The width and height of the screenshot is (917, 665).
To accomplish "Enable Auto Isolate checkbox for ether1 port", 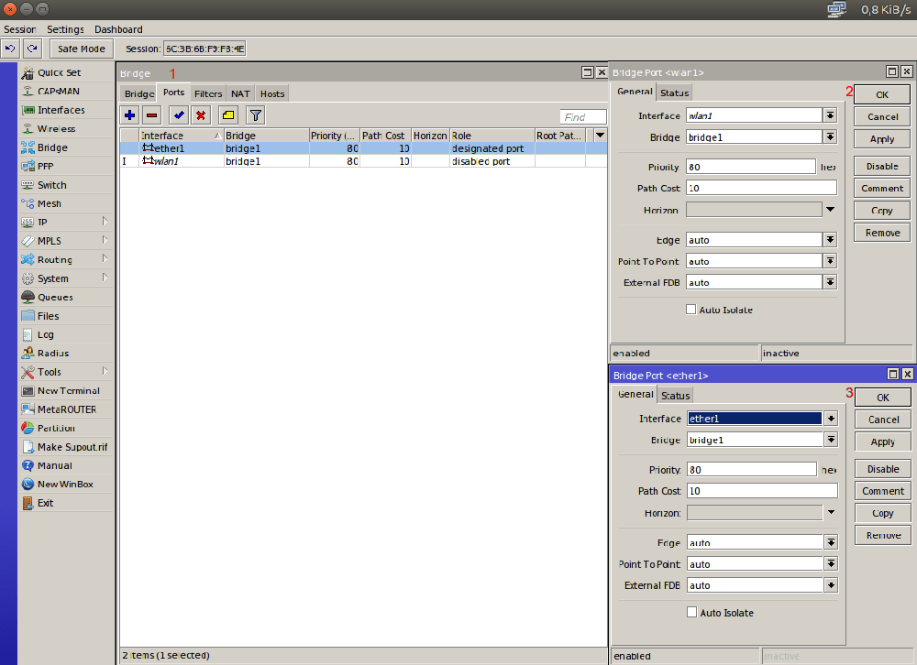I will pyautogui.click(x=691, y=613).
